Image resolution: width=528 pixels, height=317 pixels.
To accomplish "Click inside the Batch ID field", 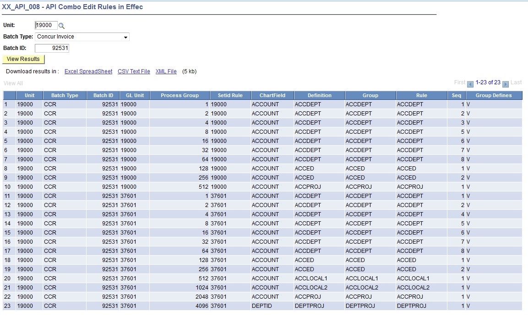I will (x=52, y=48).
